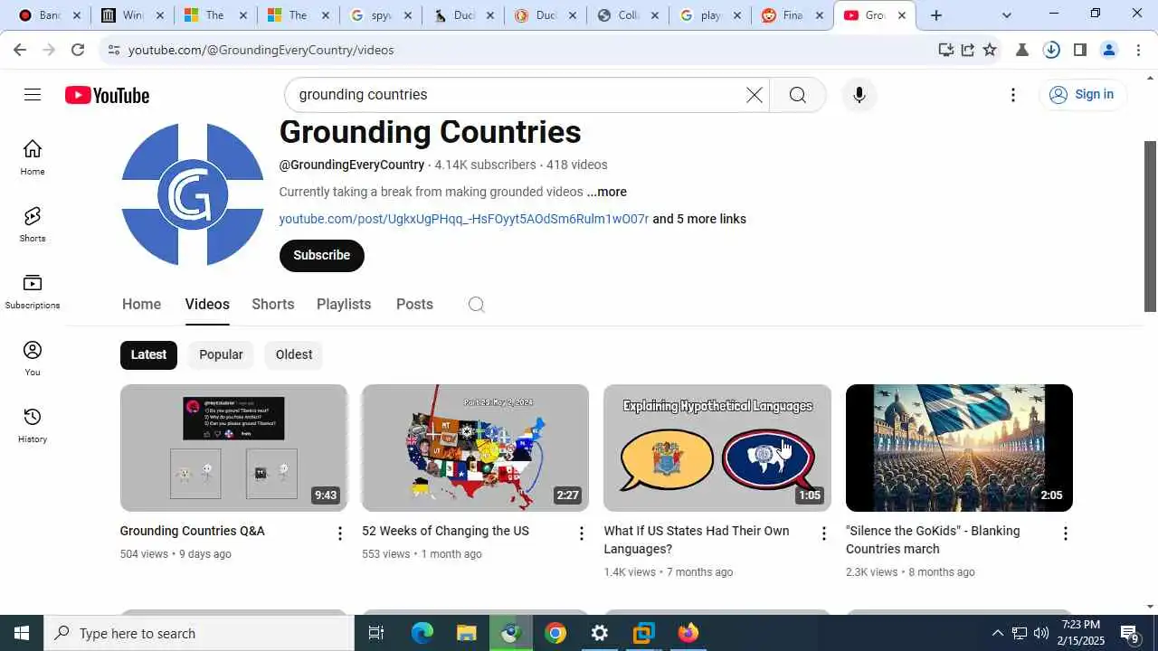Open '52 Weeks of Changing the US' title
This screenshot has height=651, width=1158.
445,531
